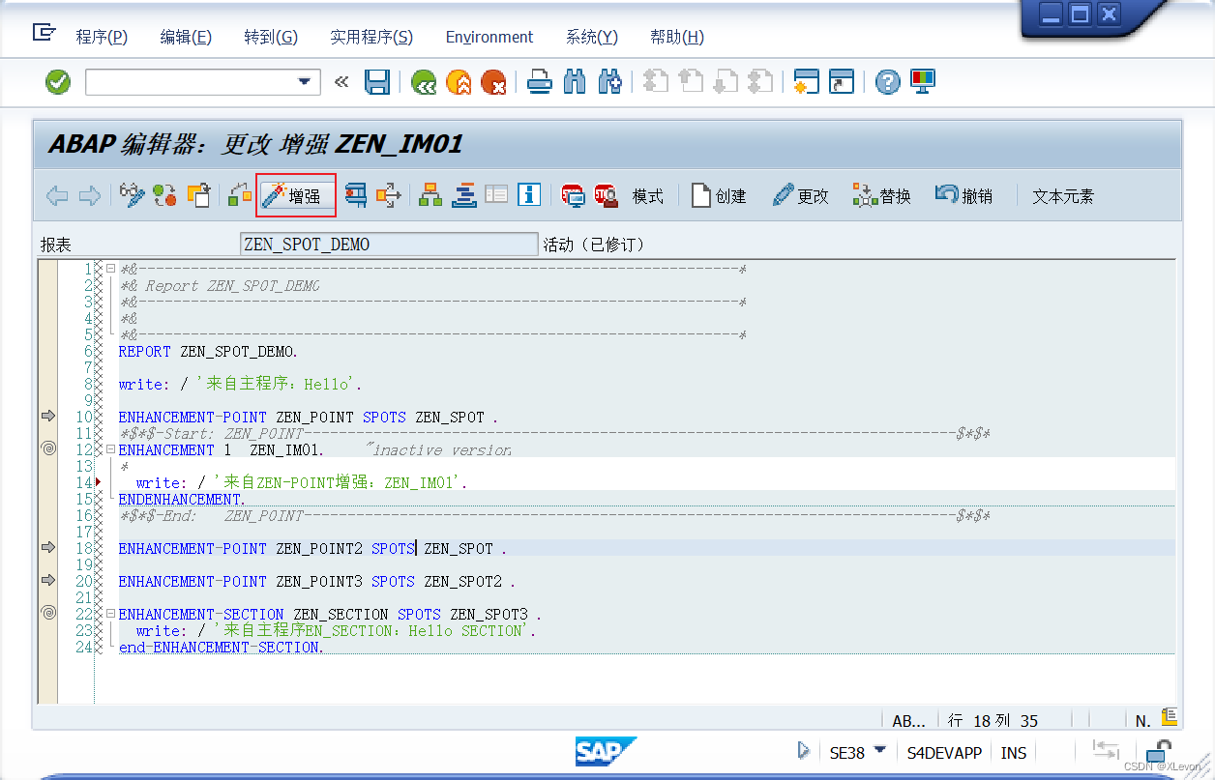Click the ZEN_SPOT_DEMO report name field

tap(388, 244)
